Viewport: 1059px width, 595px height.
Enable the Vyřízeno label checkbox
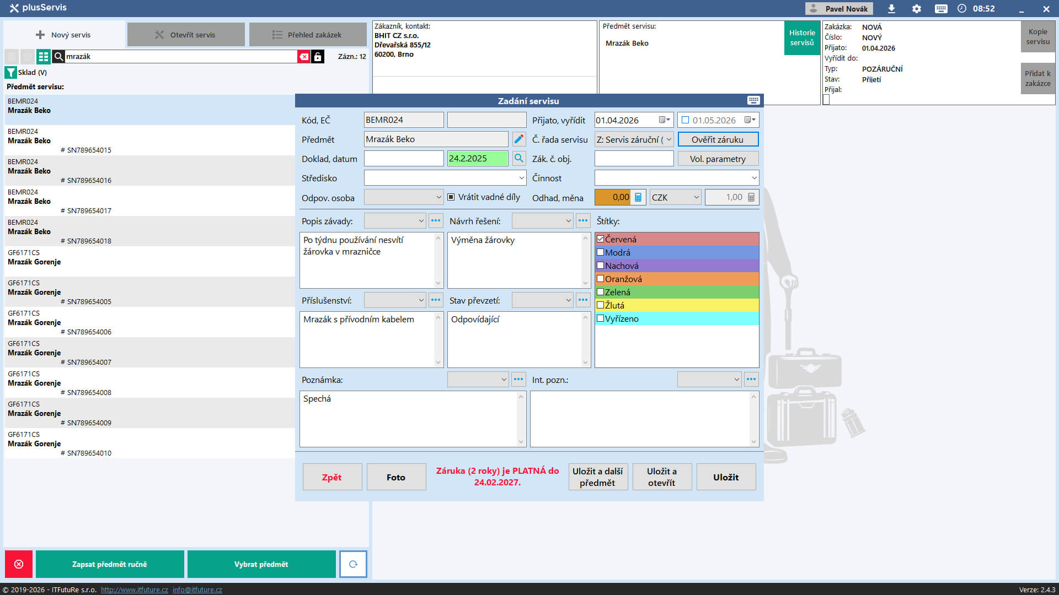pos(601,318)
